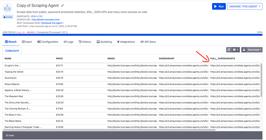
Task: Open the columns grid dropdown
Action: (236, 50)
